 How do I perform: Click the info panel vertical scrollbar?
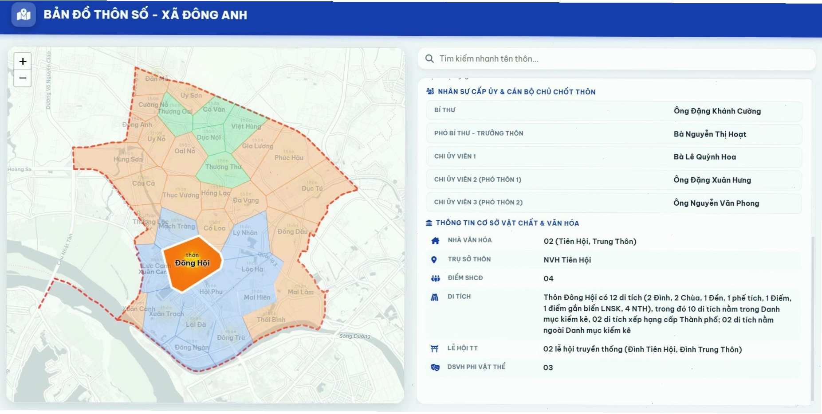tap(812, 318)
